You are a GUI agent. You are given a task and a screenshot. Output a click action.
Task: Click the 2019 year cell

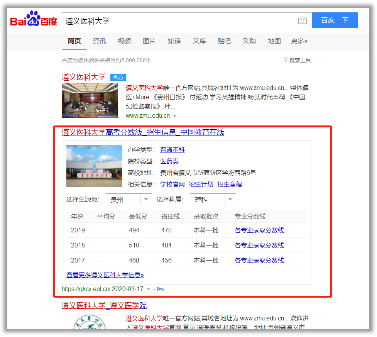[x=78, y=230]
